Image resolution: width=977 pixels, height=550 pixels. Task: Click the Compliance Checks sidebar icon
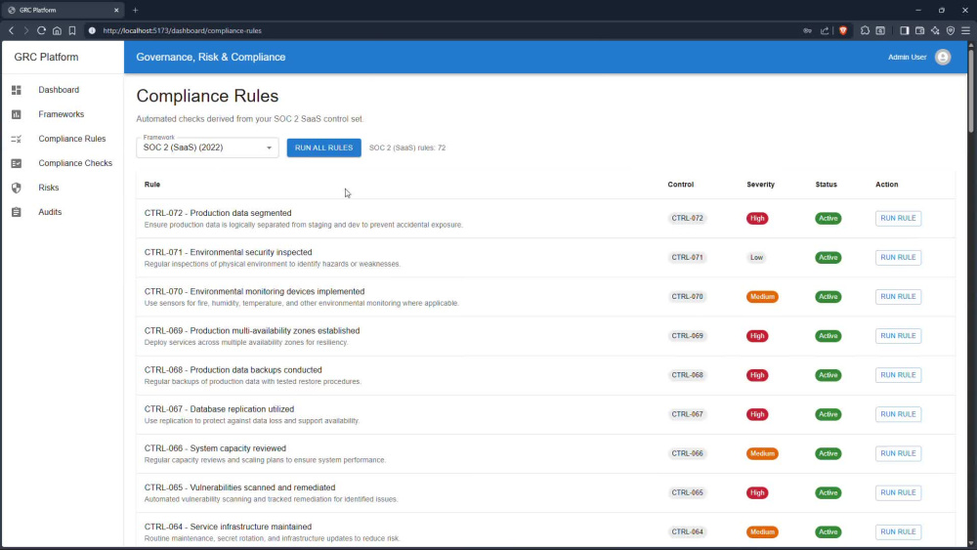coord(17,163)
